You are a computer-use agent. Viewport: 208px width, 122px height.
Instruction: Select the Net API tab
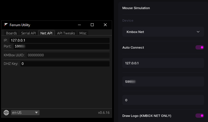pos(46,33)
